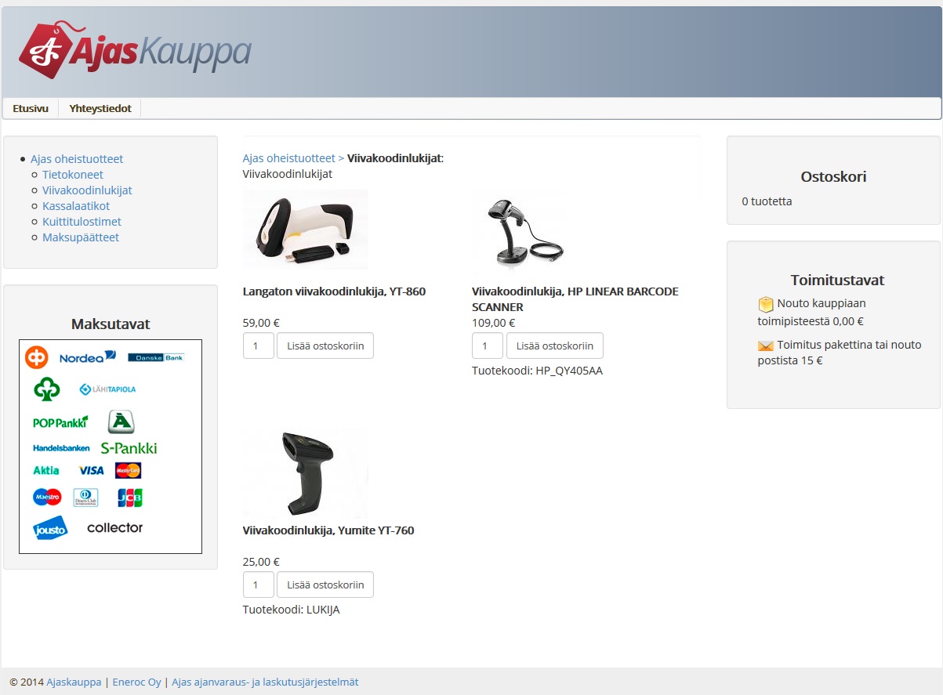Add Langaton YT-860 scanner to cart
The height and width of the screenshot is (695, 943).
[x=325, y=346]
